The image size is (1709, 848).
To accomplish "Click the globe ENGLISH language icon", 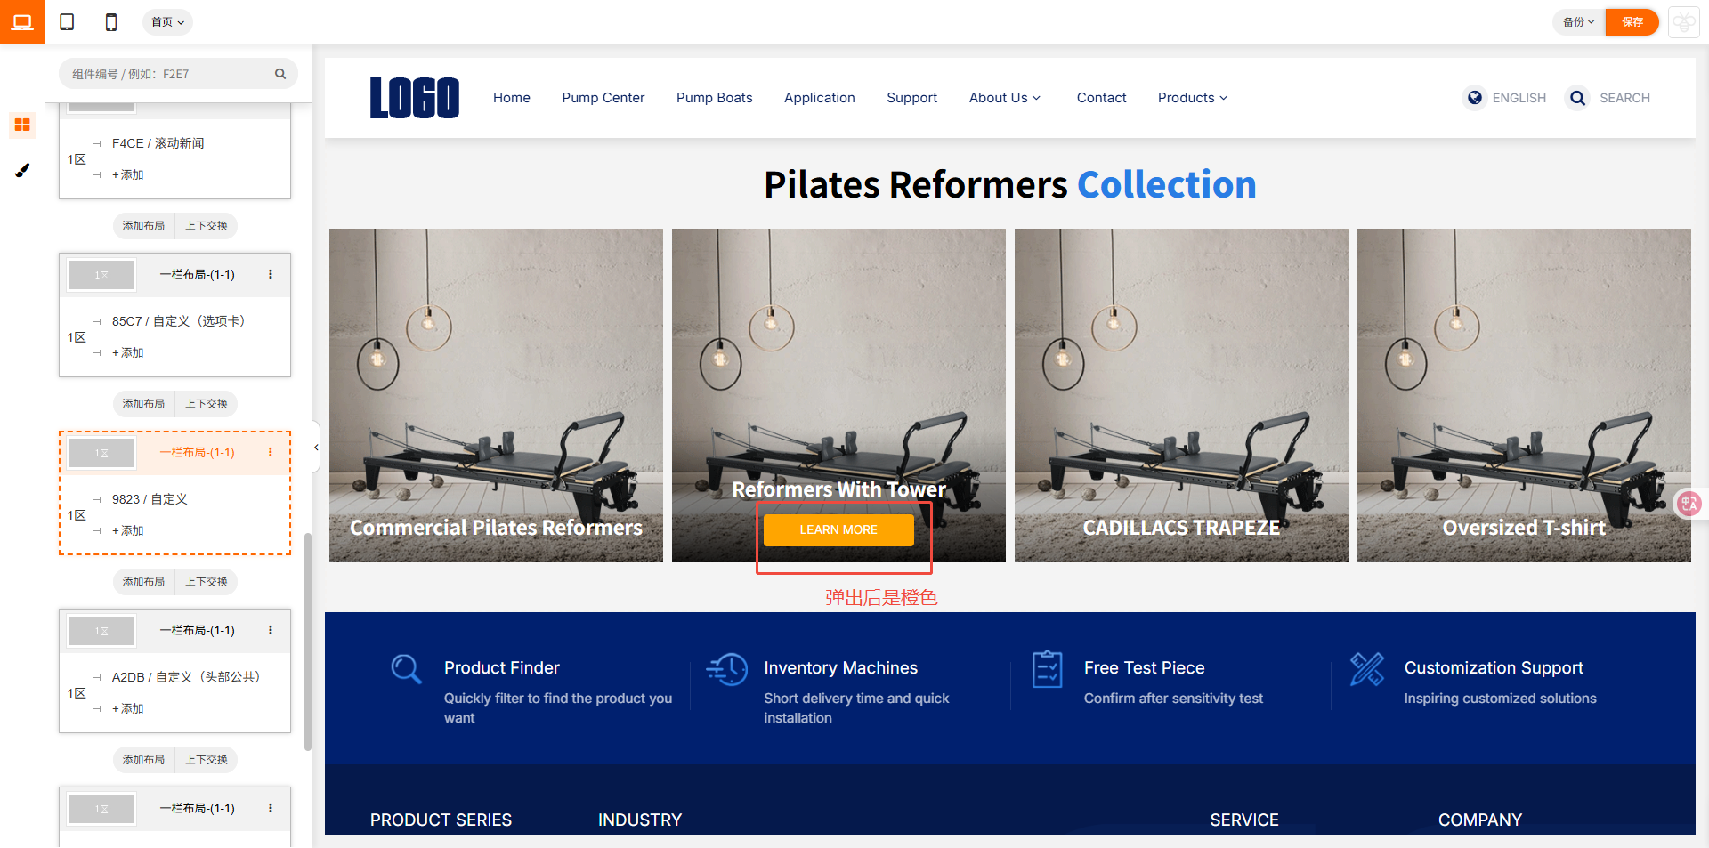I will [x=1475, y=98].
